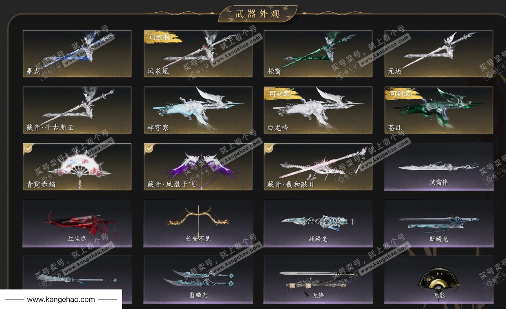Image resolution: width=506 pixels, height=309 pixels.
Task: Click the 武器外观 header tab
Action: pyautogui.click(x=258, y=13)
